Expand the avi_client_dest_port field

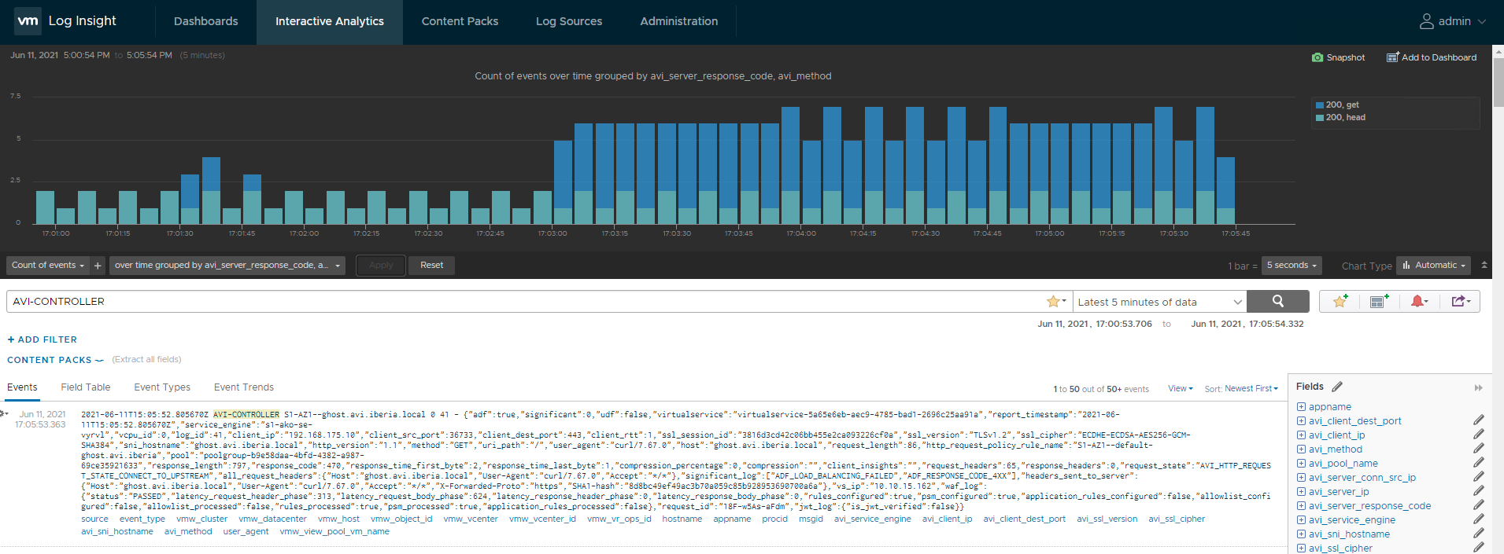coord(1302,421)
